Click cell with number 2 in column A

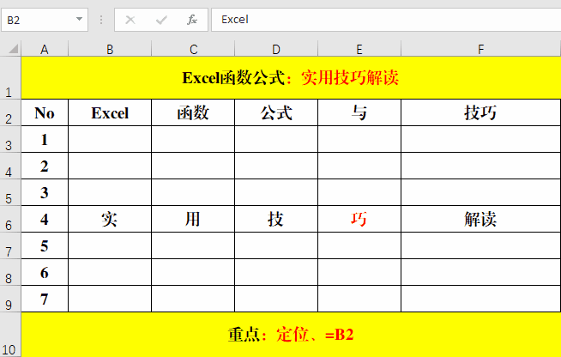point(45,166)
